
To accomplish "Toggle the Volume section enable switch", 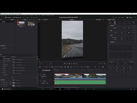I will pyautogui.click(x=109, y=26).
